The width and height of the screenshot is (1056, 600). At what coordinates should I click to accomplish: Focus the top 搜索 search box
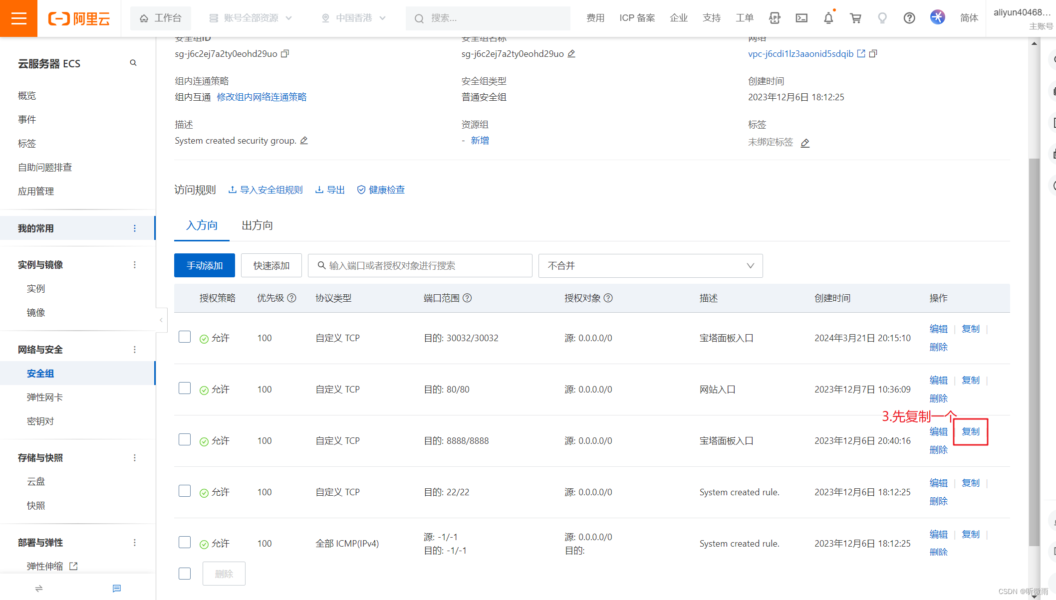[x=488, y=18]
